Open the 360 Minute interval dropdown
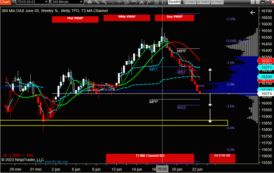 tap(67, 2)
